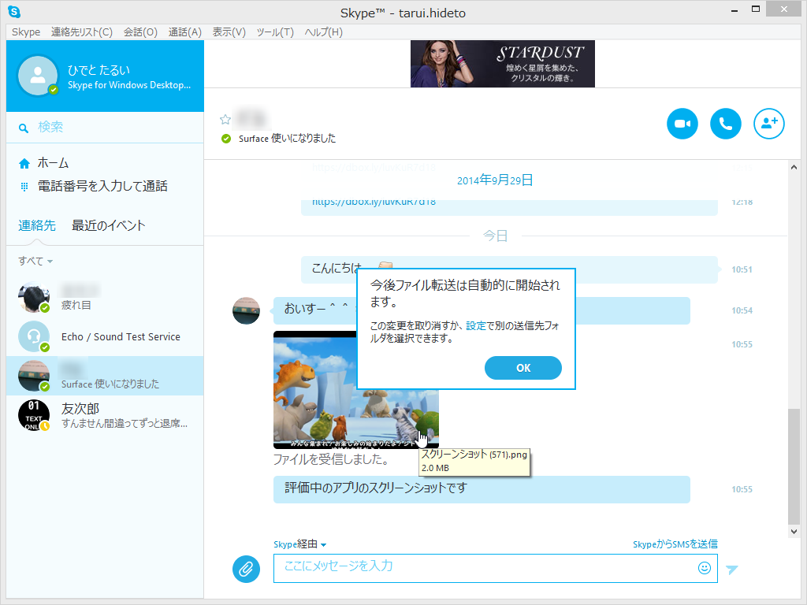Click the message input box
This screenshot has height=605, width=807.
point(495,569)
